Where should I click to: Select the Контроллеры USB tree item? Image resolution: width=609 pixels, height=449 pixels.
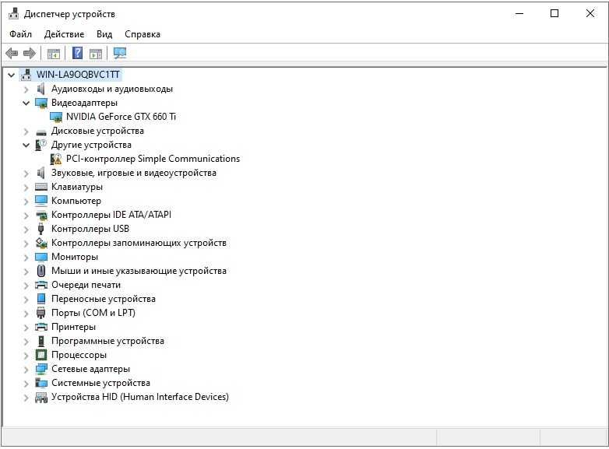point(90,229)
